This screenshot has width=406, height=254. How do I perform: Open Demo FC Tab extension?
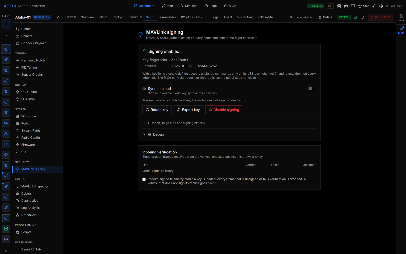click(x=37, y=249)
